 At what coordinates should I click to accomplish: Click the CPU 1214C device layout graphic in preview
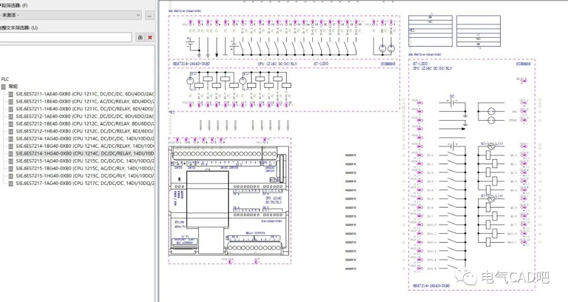(x=229, y=201)
